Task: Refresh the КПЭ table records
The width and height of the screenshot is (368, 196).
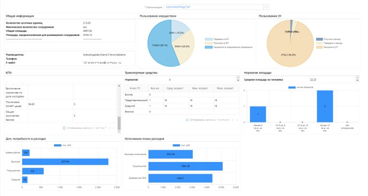Action: click(x=64, y=128)
